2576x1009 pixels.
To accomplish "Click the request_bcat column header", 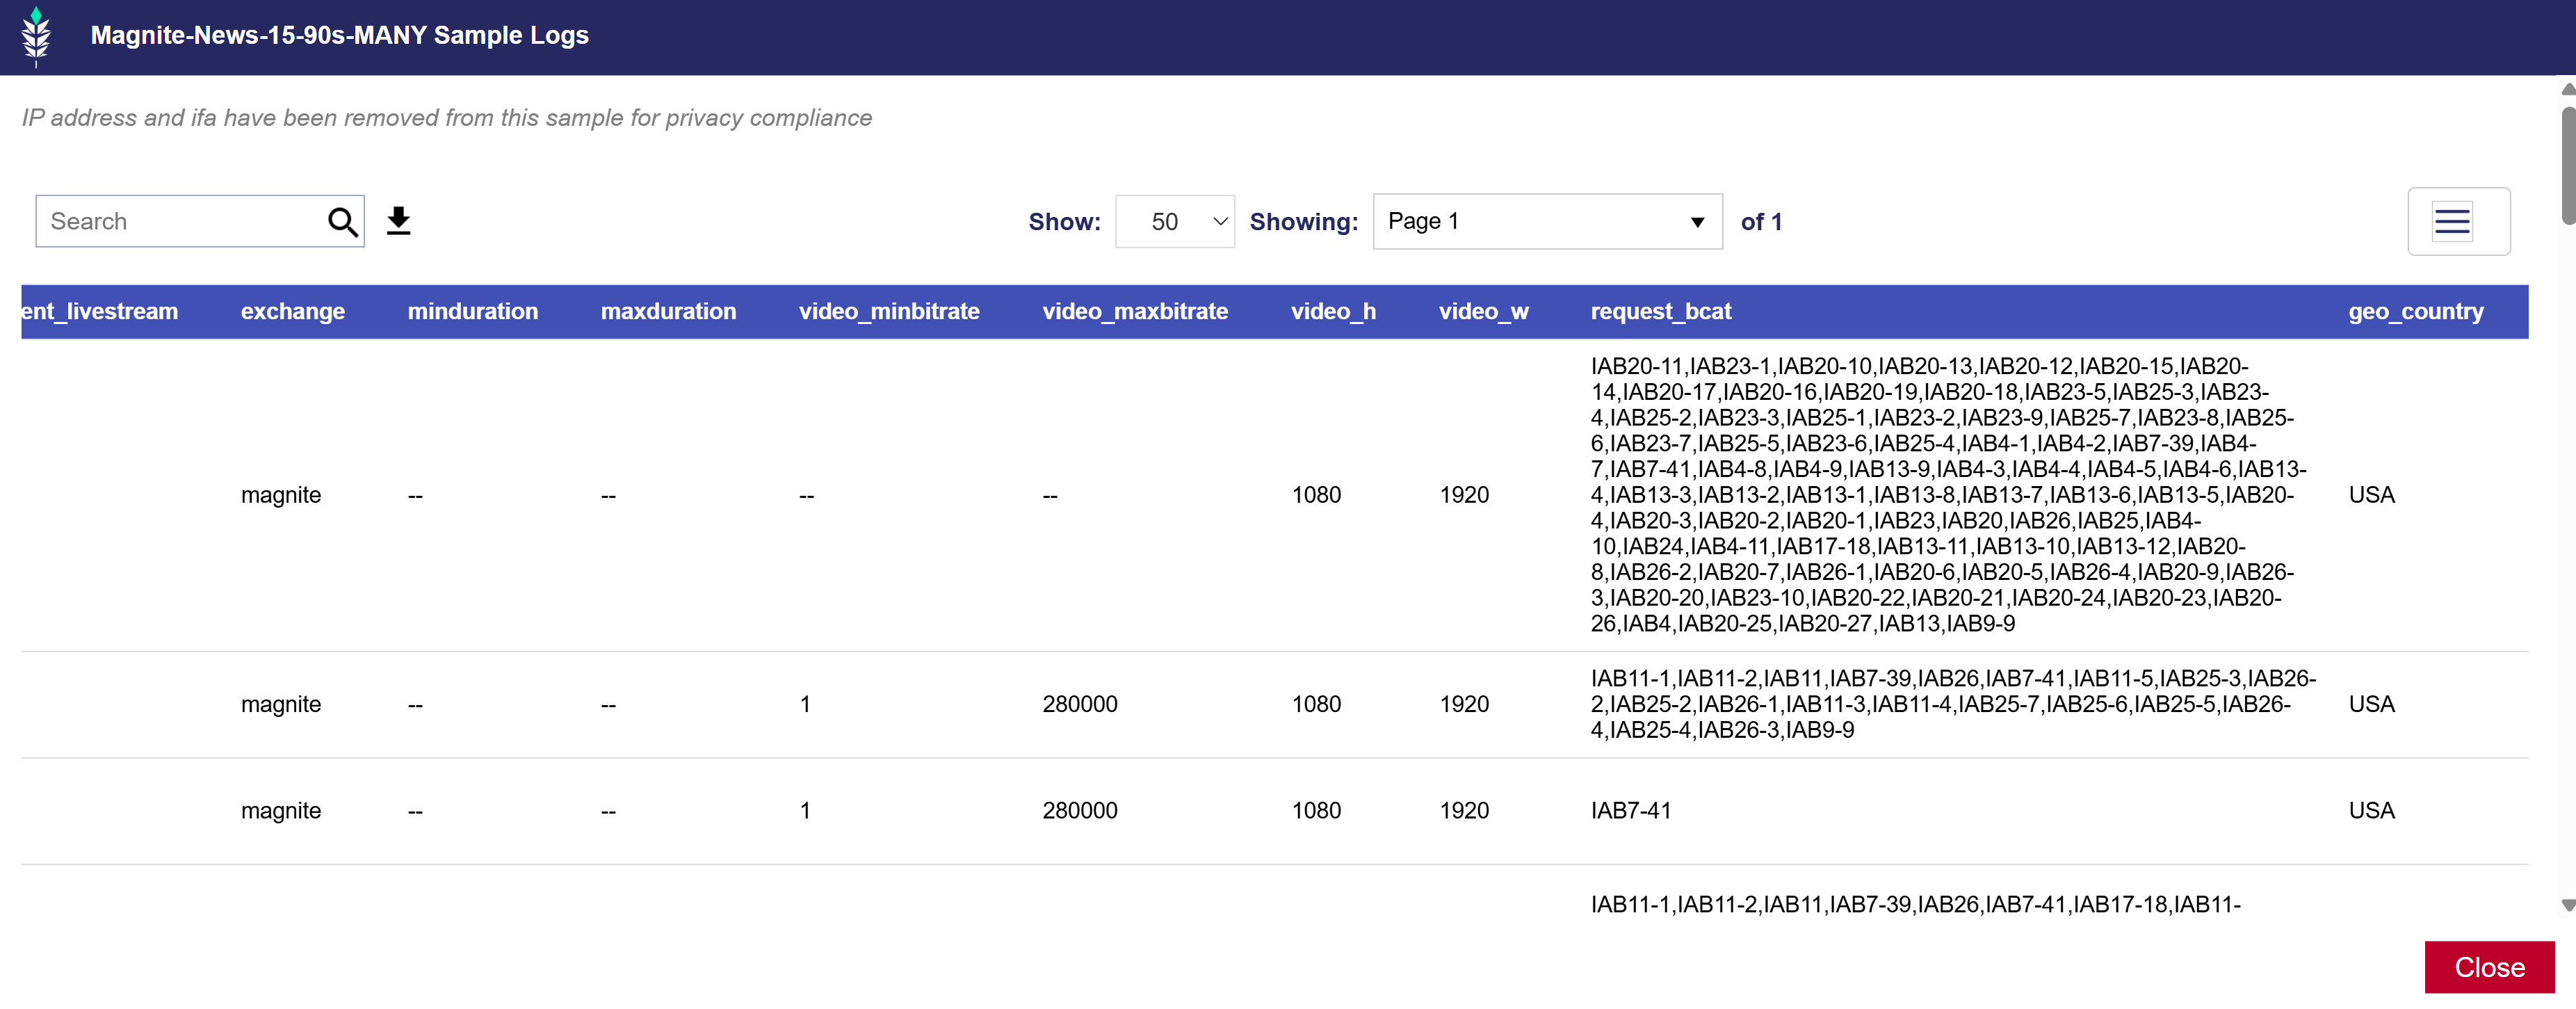I will pyautogui.click(x=1660, y=312).
